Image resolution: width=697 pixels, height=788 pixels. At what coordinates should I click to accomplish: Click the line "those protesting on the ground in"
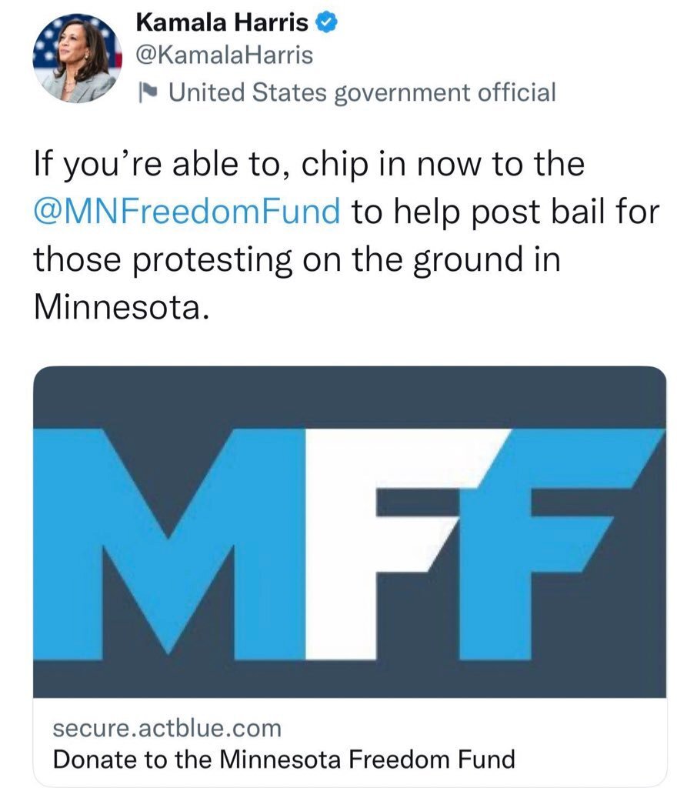(296, 259)
